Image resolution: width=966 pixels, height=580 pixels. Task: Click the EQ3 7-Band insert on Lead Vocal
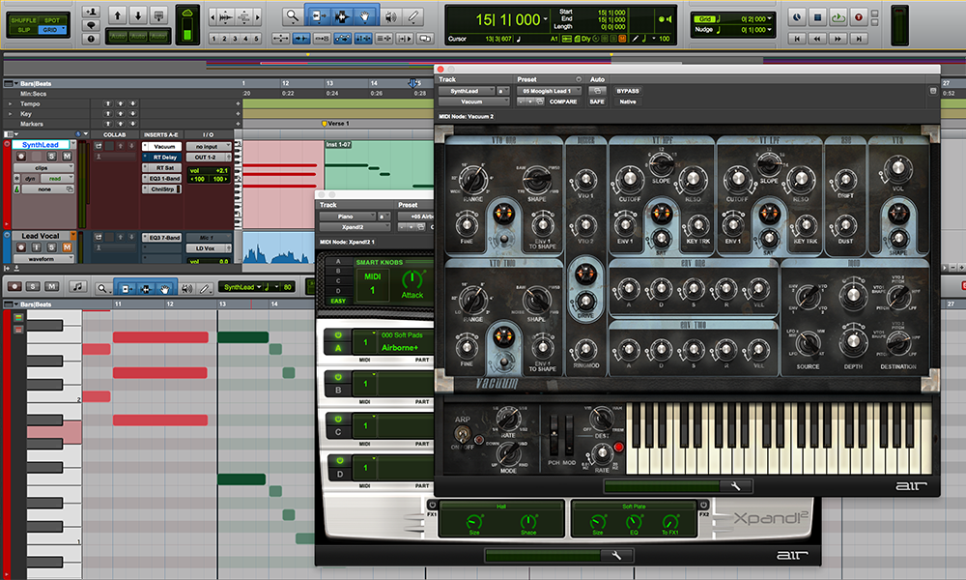(x=162, y=237)
